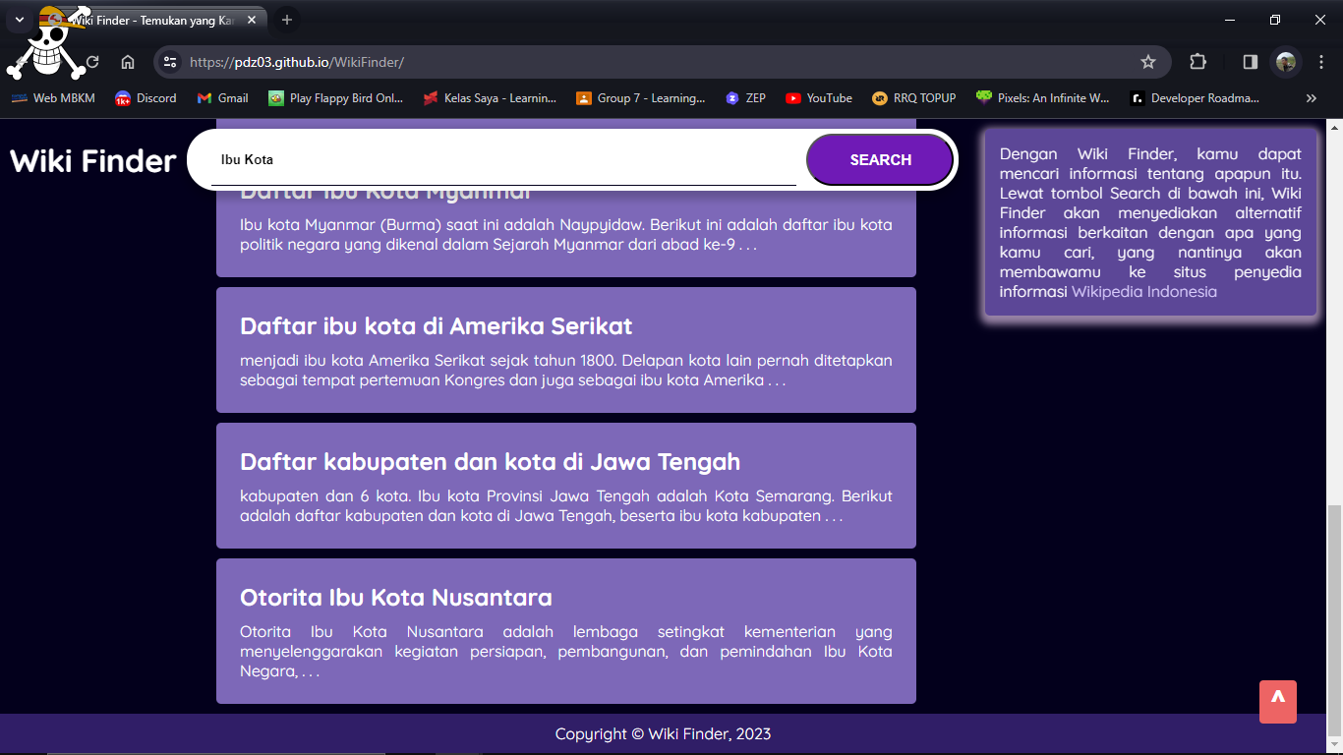Open the YouTube bookmark
This screenshot has width=1343, height=755.
click(819, 98)
